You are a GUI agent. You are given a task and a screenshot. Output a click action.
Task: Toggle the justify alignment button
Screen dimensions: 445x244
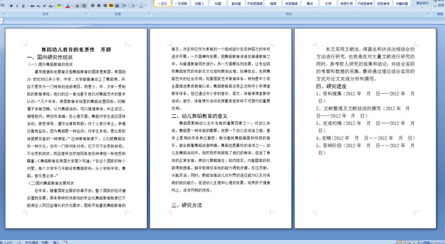pos(111,6)
